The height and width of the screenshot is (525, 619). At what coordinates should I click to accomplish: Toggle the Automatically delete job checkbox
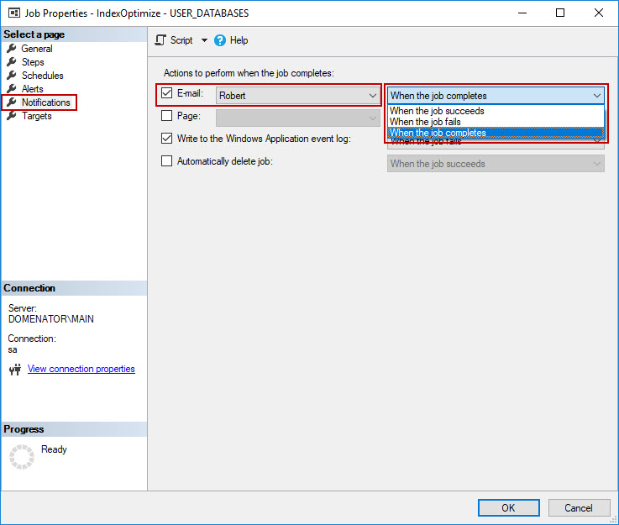pyautogui.click(x=167, y=161)
